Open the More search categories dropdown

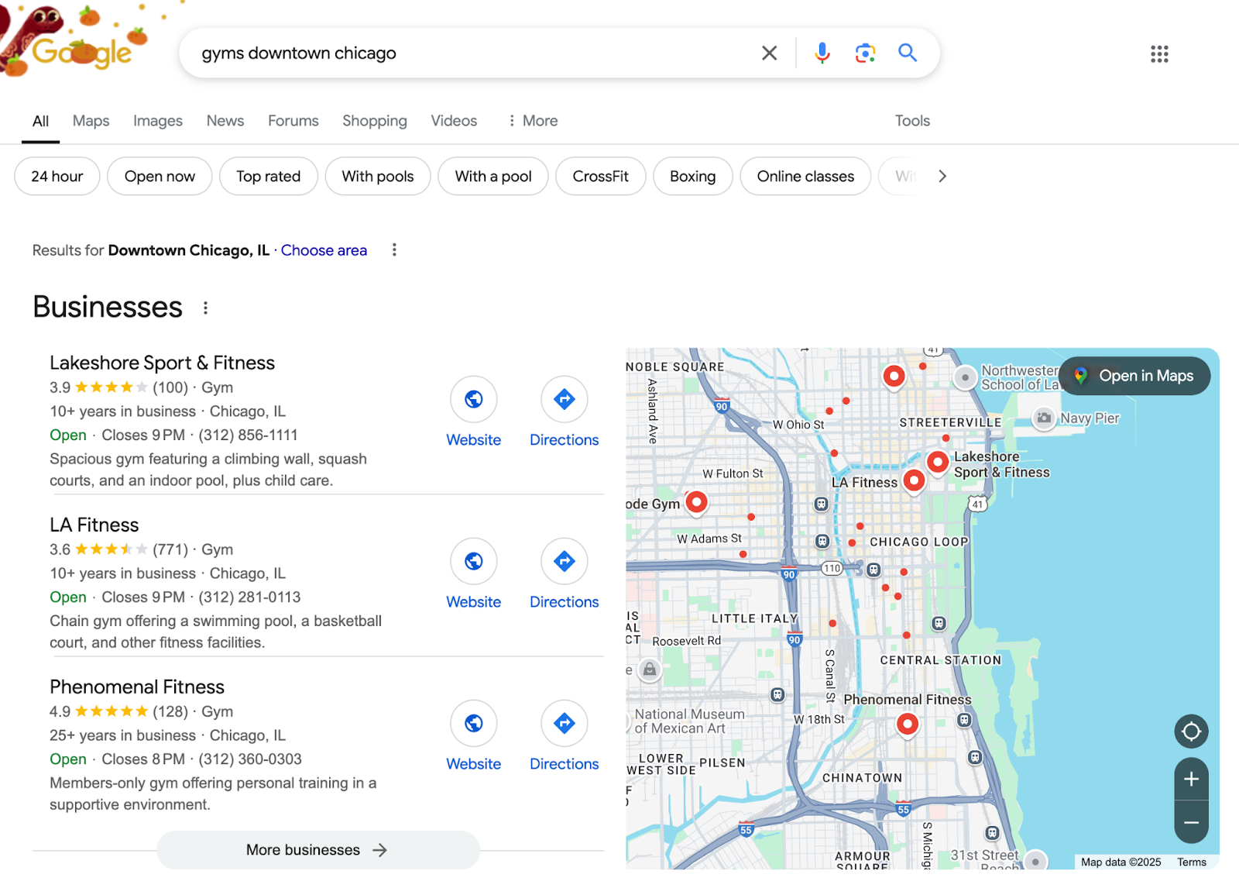pos(533,121)
